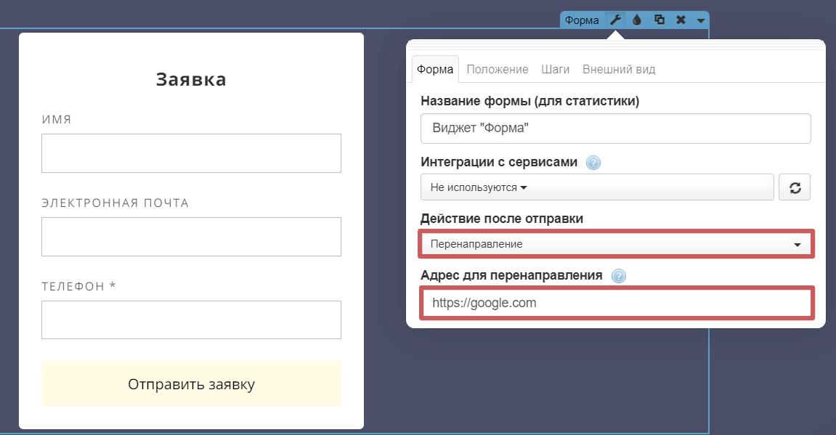Click the droplet style icon
836x435 pixels.
[637, 20]
